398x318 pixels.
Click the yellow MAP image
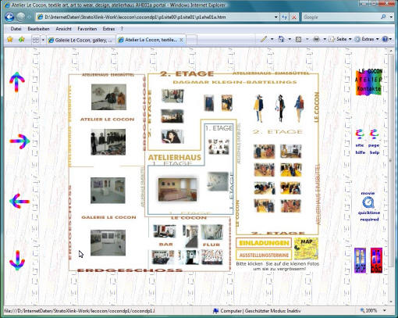click(306, 248)
